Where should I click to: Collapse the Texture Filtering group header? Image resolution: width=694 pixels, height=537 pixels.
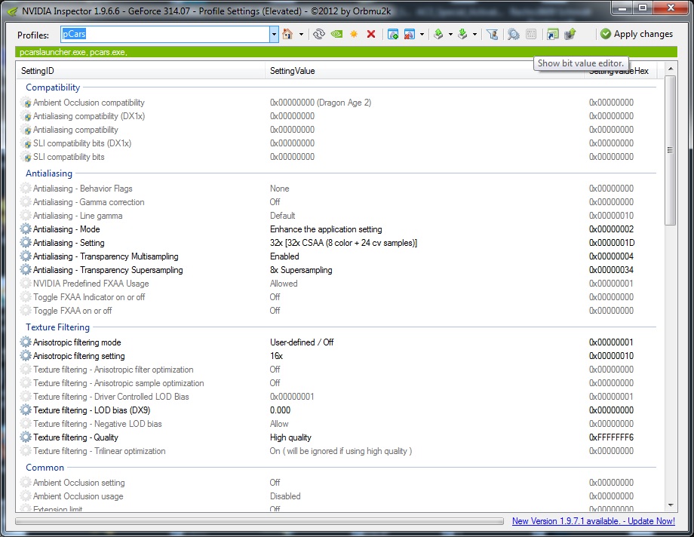57,327
